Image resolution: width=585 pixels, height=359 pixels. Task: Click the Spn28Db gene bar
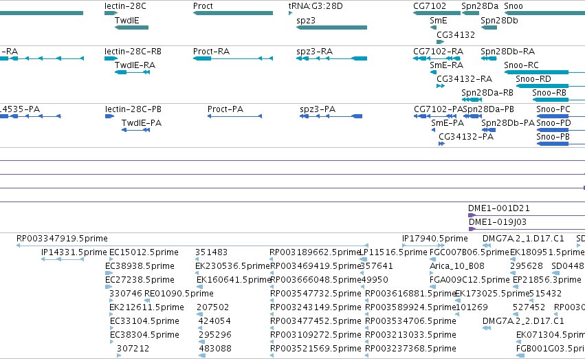tap(489, 28)
